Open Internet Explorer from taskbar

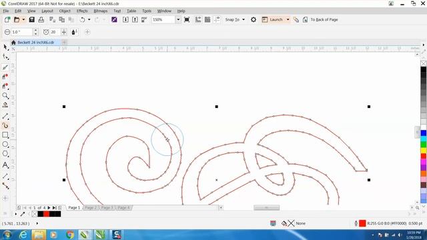pyautogui.click(x=23, y=235)
